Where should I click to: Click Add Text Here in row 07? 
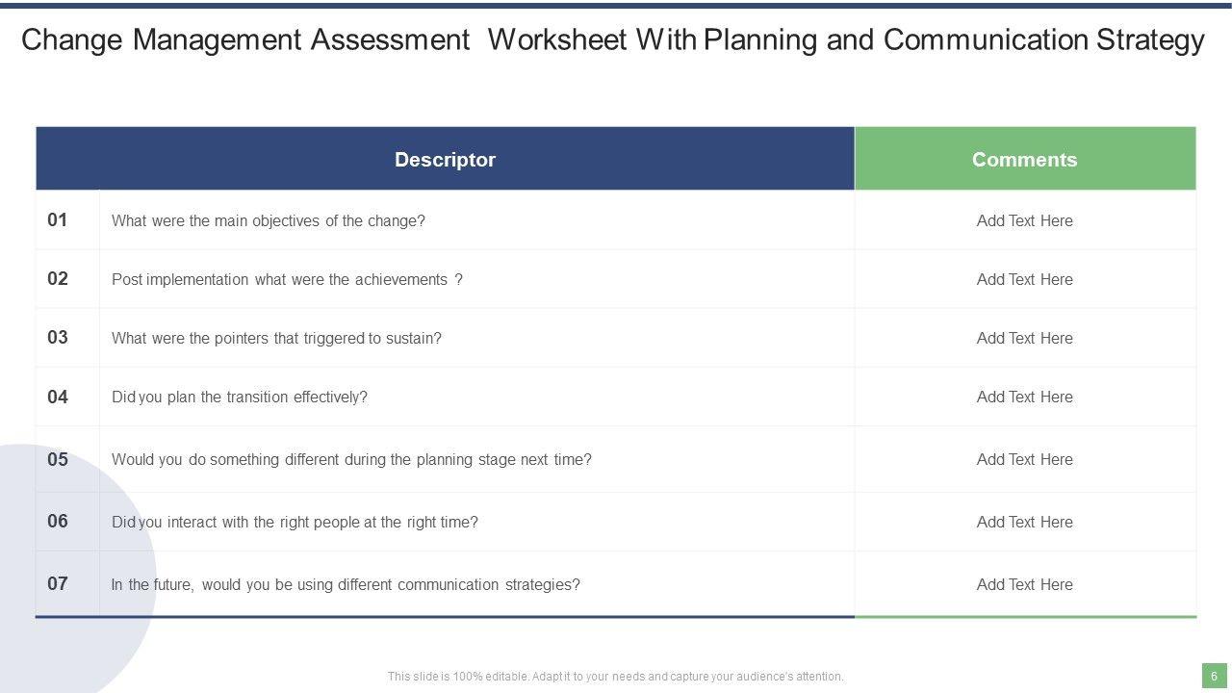[x=1024, y=584]
